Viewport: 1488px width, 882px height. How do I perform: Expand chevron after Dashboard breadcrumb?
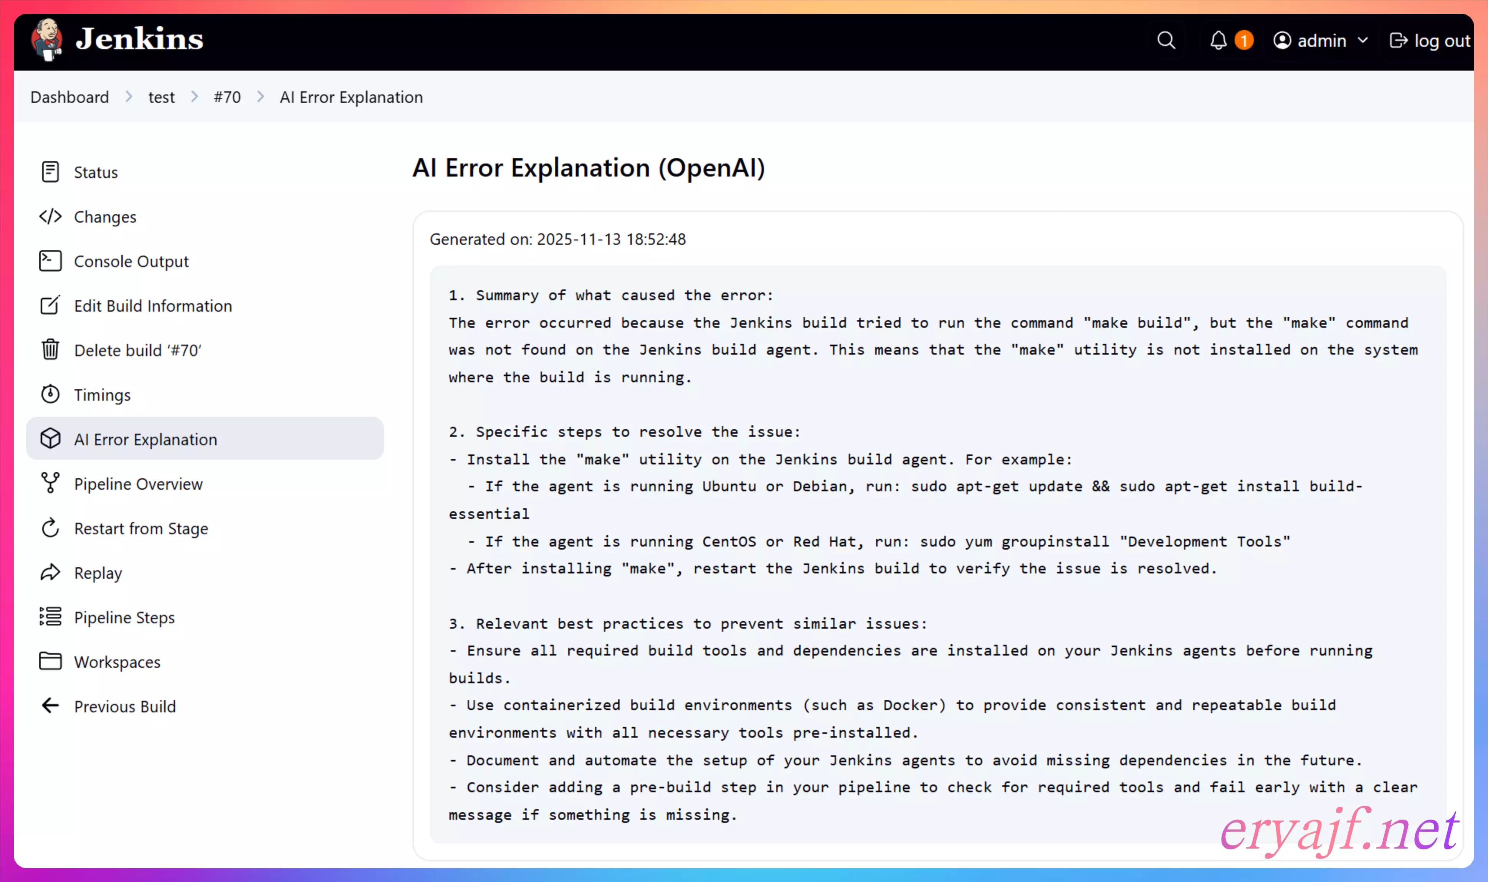pyautogui.click(x=129, y=97)
